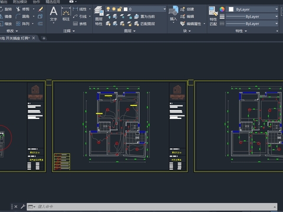Click Create block (创建) button
283x212 pixels.
tap(187, 9)
